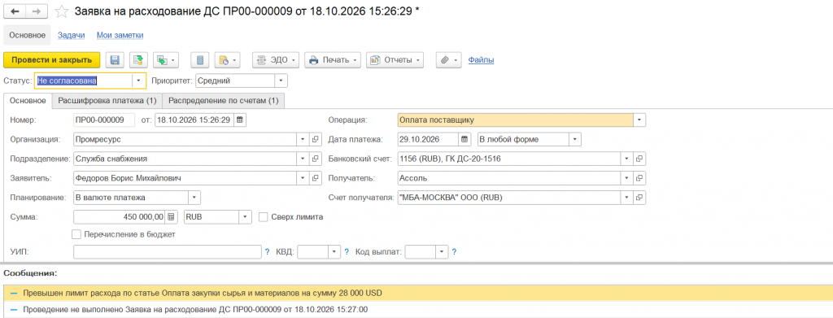Open the document structure list icon
The image size is (833, 318).
pyautogui.click(x=200, y=60)
